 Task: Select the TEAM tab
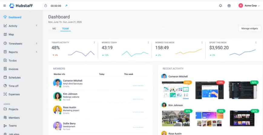(x=65, y=29)
